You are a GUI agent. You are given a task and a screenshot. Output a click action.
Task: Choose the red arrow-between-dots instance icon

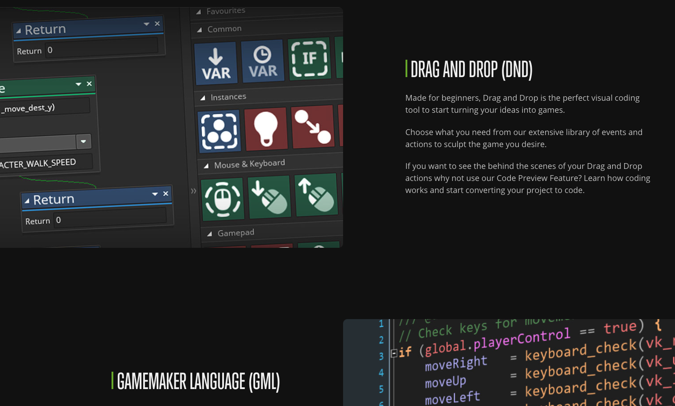pos(313,127)
